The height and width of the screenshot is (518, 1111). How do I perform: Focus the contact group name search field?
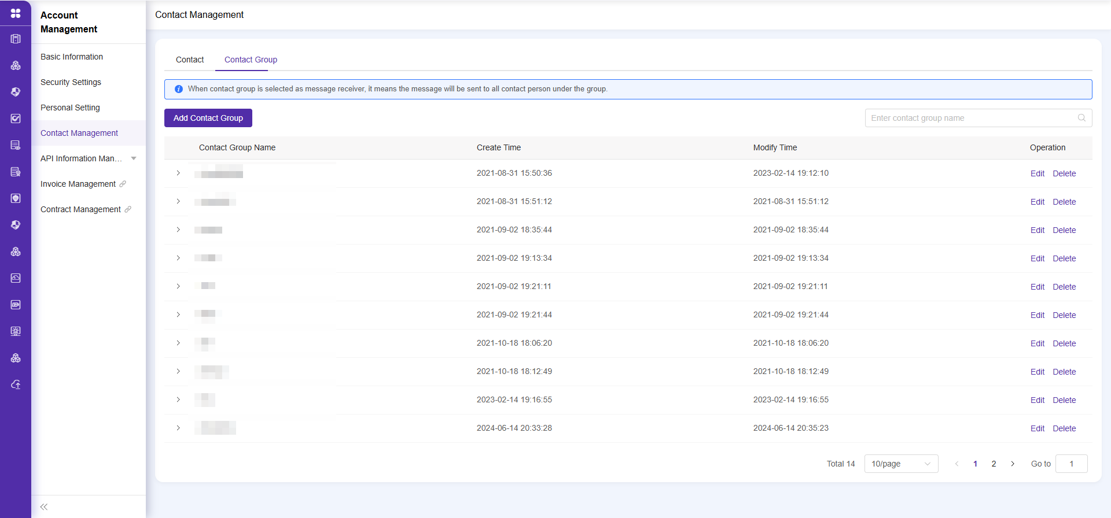pyautogui.click(x=978, y=118)
